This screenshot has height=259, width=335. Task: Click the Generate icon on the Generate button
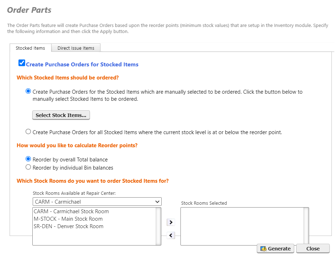click(263, 248)
